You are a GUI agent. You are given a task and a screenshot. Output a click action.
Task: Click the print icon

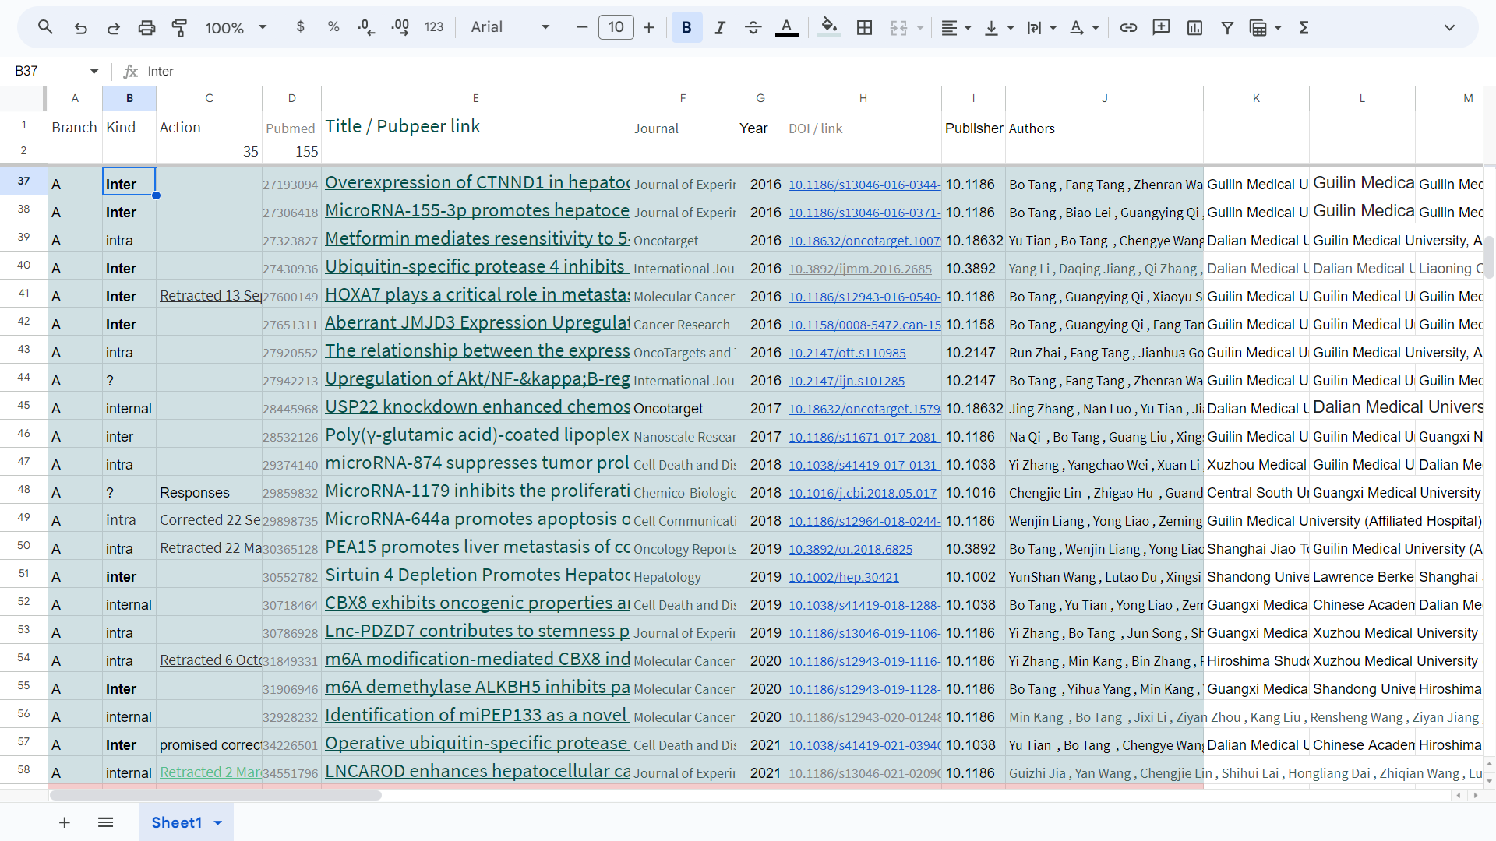tap(146, 28)
